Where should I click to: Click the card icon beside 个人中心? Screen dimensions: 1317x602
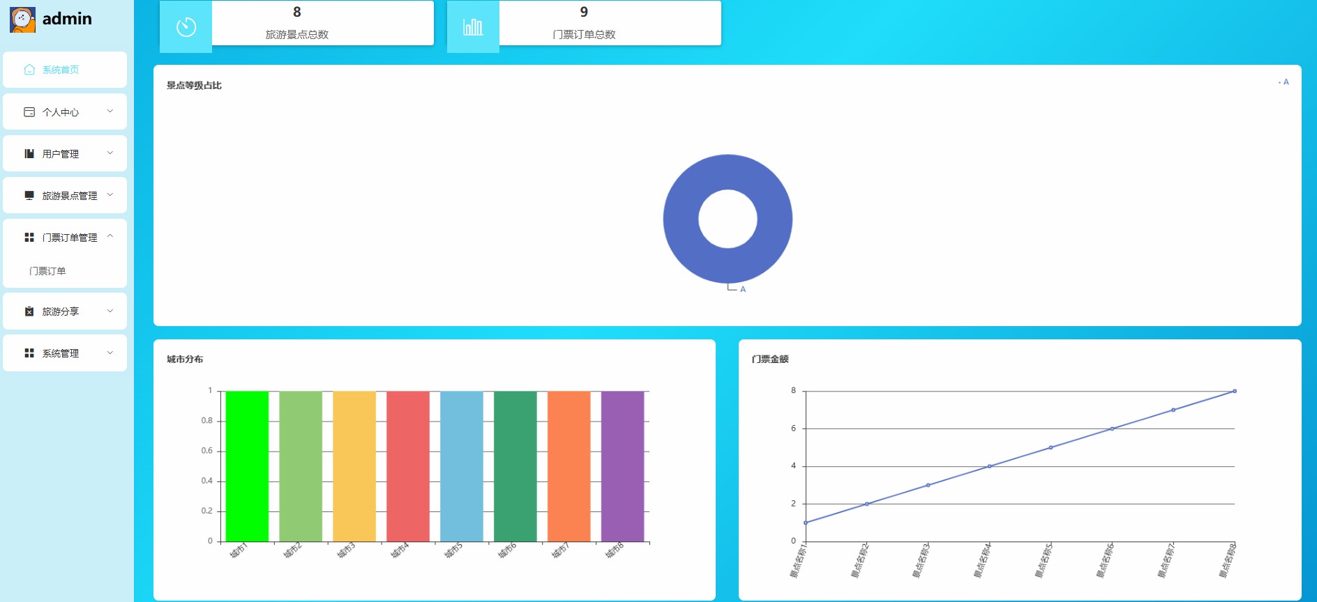29,112
